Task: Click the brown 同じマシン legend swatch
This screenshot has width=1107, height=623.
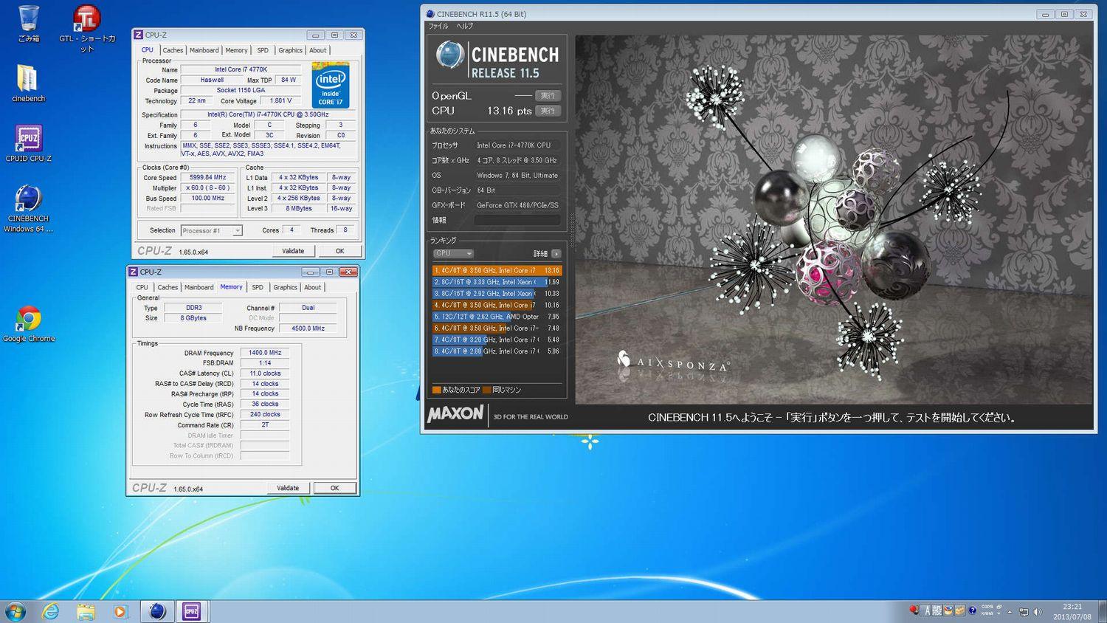Action: click(487, 390)
